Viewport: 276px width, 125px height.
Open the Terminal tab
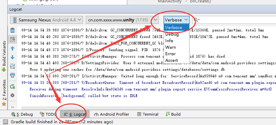click(x=148, y=114)
